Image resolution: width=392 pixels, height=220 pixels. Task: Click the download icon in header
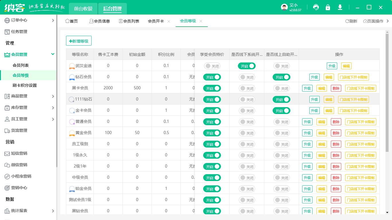340,7
